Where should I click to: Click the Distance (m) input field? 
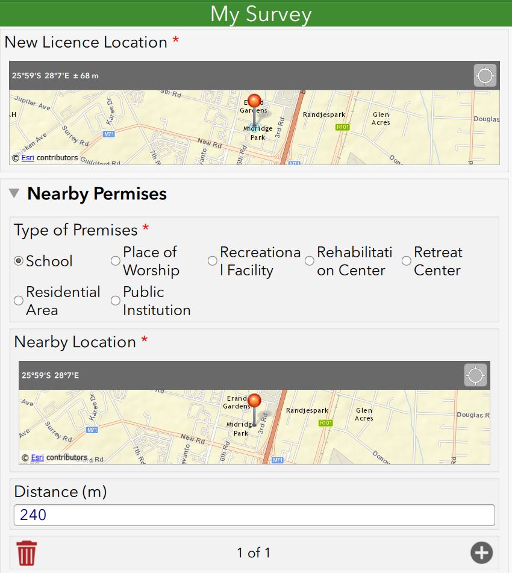click(x=254, y=515)
